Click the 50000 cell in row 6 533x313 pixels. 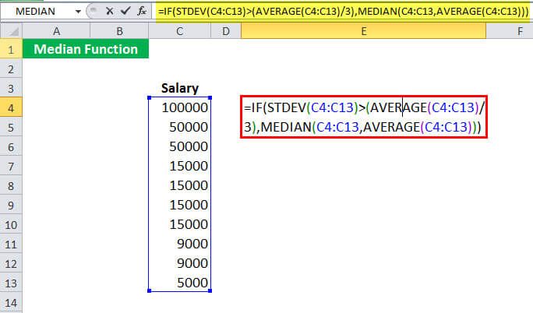pos(179,146)
